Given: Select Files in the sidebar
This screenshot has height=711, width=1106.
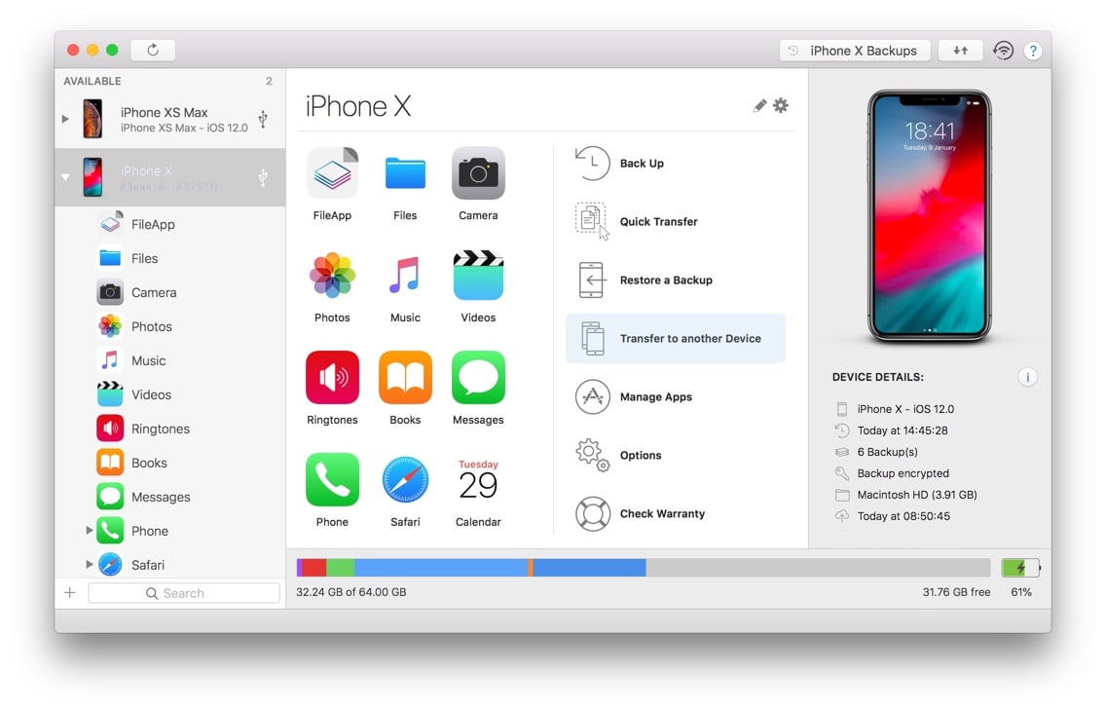Looking at the screenshot, I should tap(170, 258).
